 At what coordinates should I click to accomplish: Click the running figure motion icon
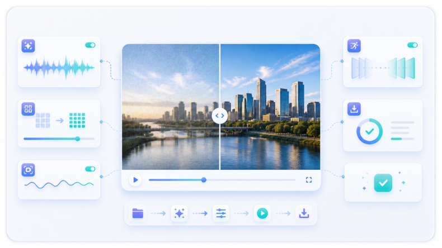click(354, 46)
